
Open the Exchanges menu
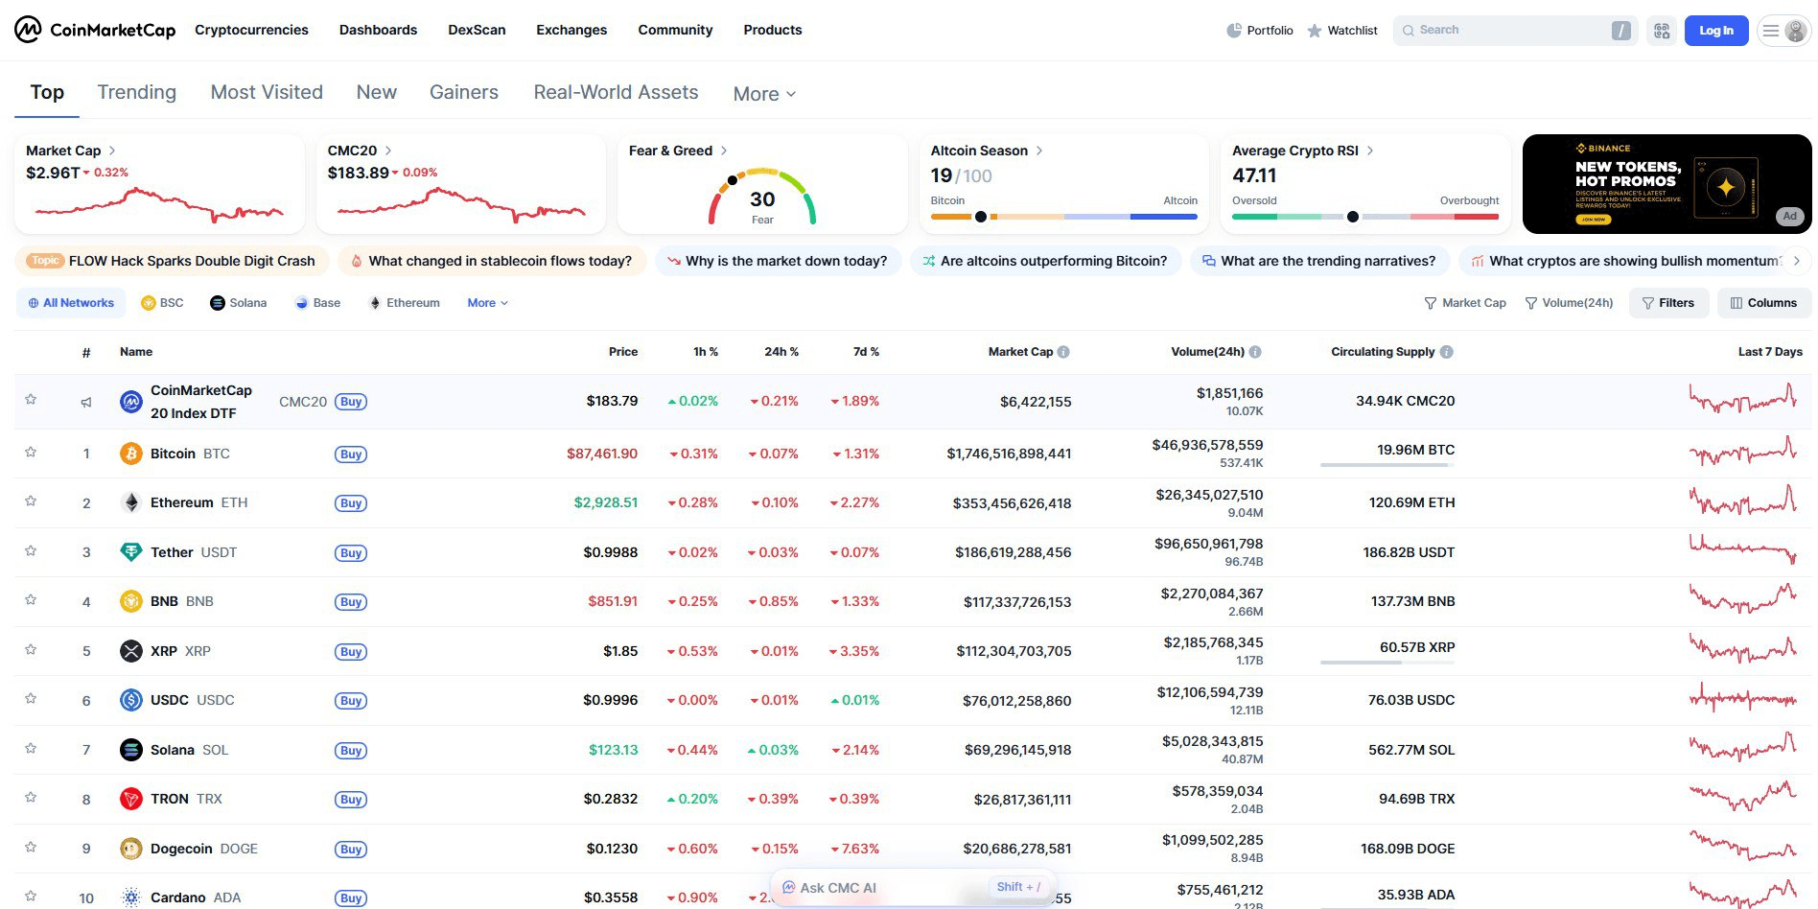[x=571, y=30]
